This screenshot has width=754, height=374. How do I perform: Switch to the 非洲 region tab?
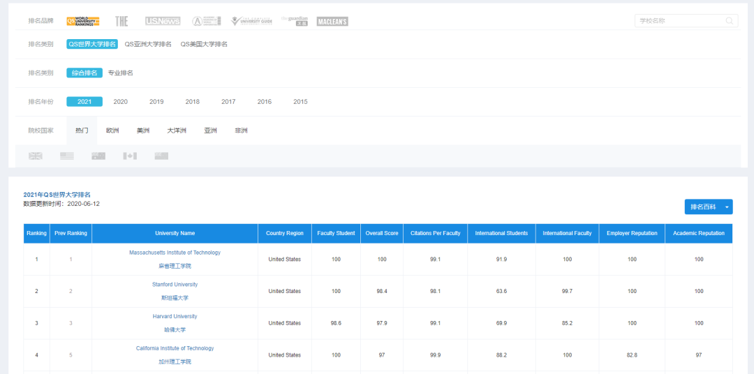242,130
